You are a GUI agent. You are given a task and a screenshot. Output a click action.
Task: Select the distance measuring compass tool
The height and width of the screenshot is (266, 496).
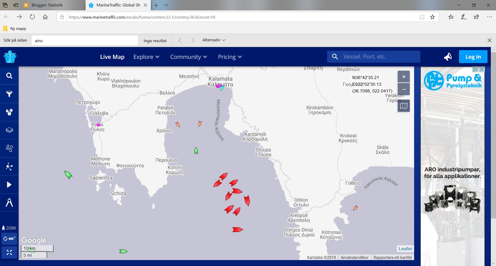tap(9, 203)
